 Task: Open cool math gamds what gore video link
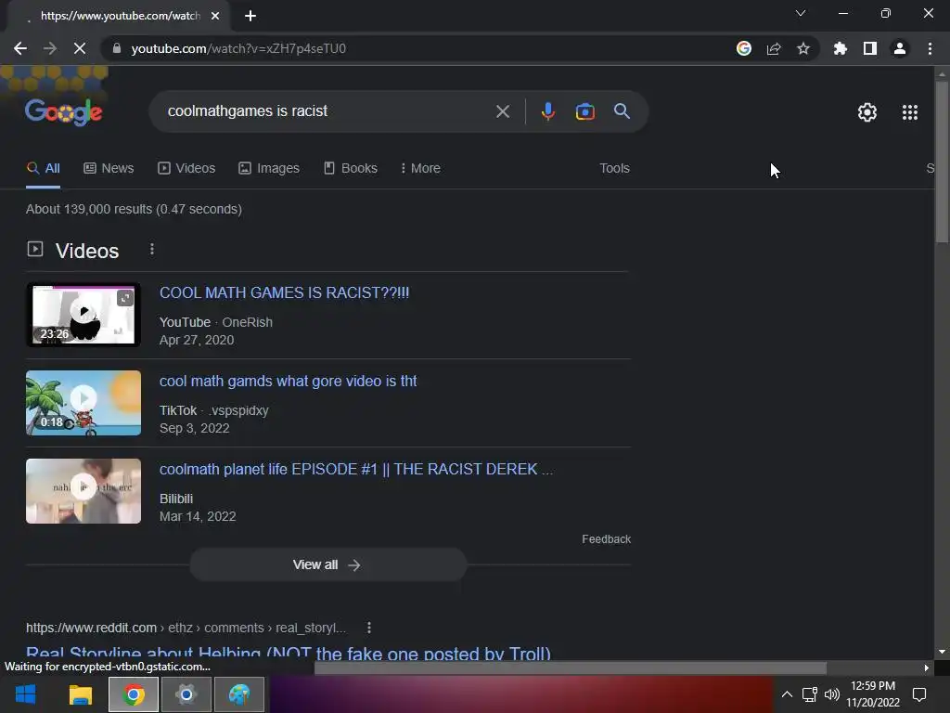tap(288, 382)
